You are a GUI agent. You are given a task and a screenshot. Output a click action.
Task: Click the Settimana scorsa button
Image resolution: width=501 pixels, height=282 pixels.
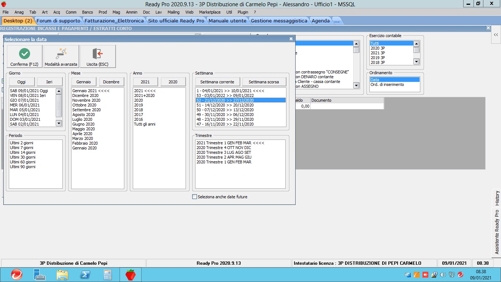(x=263, y=82)
